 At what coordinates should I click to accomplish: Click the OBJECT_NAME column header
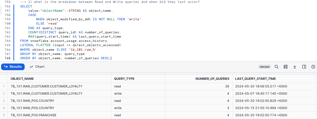[x=22, y=79]
